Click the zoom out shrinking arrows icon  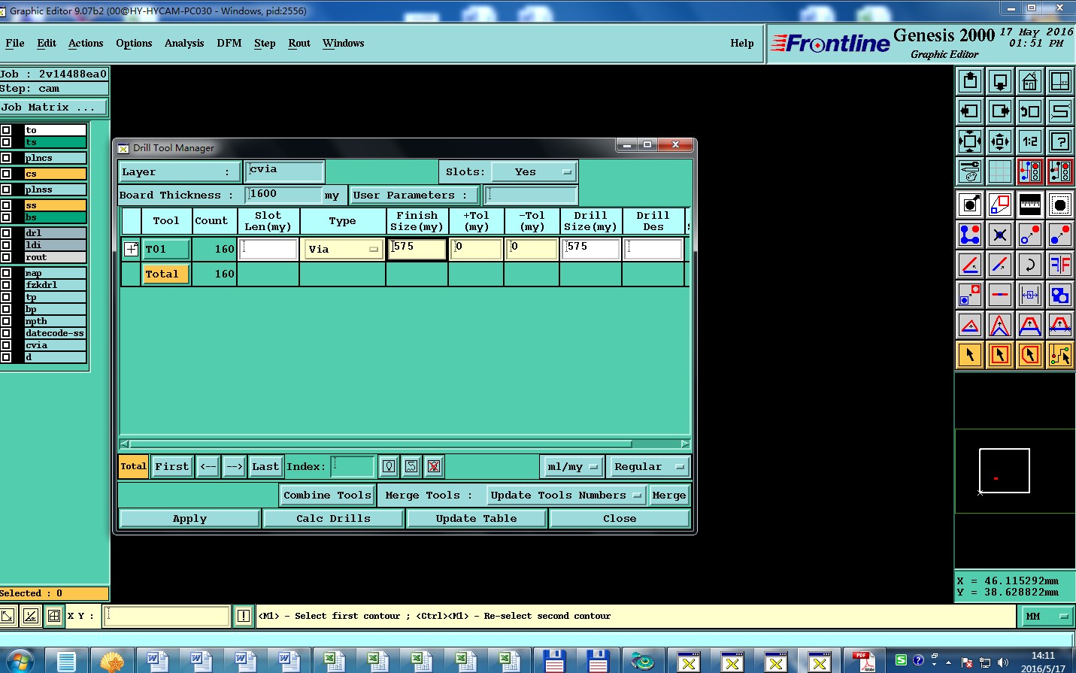point(1000,141)
